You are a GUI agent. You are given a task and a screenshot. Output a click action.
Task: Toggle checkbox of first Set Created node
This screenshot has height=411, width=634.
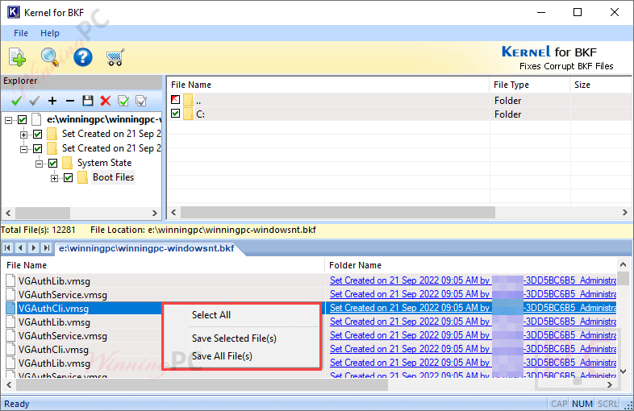pos(38,134)
